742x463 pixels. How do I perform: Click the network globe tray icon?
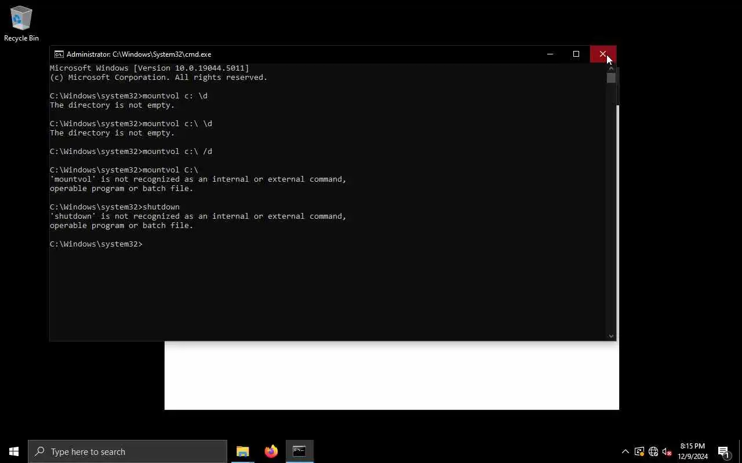coord(653,451)
